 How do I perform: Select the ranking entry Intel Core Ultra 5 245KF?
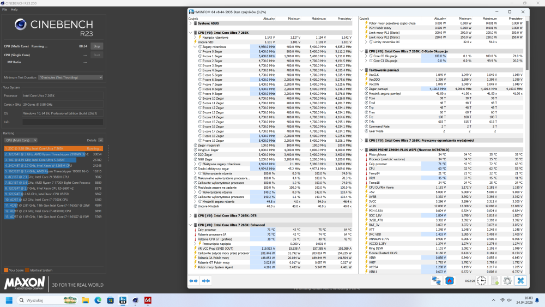tap(53, 160)
